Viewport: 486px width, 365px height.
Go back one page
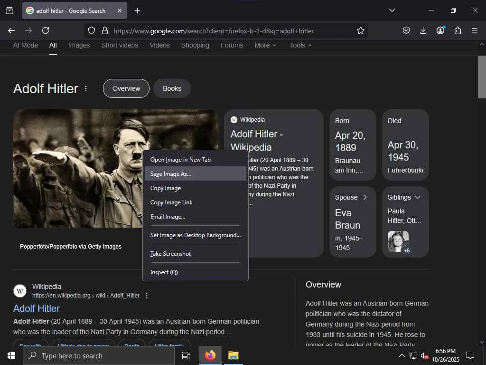(11, 30)
